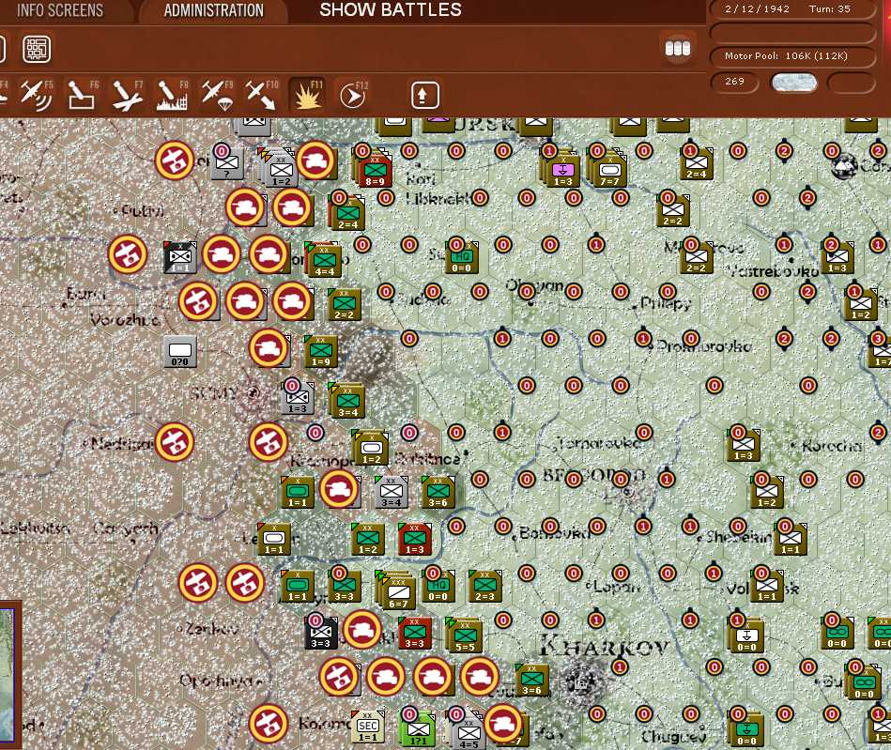891x750 pixels.
Task: Click the KHARKOV city label
Action: click(x=604, y=646)
